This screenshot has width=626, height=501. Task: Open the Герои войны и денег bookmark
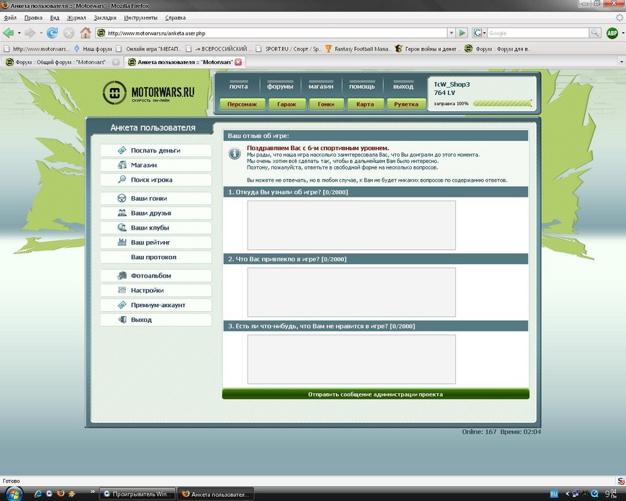click(x=427, y=48)
